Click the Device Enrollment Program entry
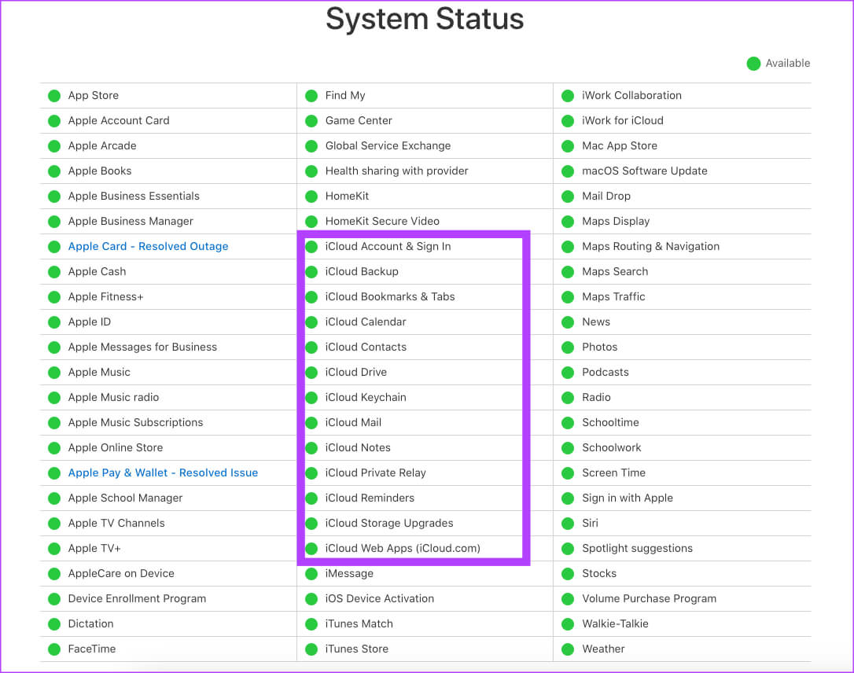Image resolution: width=854 pixels, height=673 pixels. pos(137,598)
